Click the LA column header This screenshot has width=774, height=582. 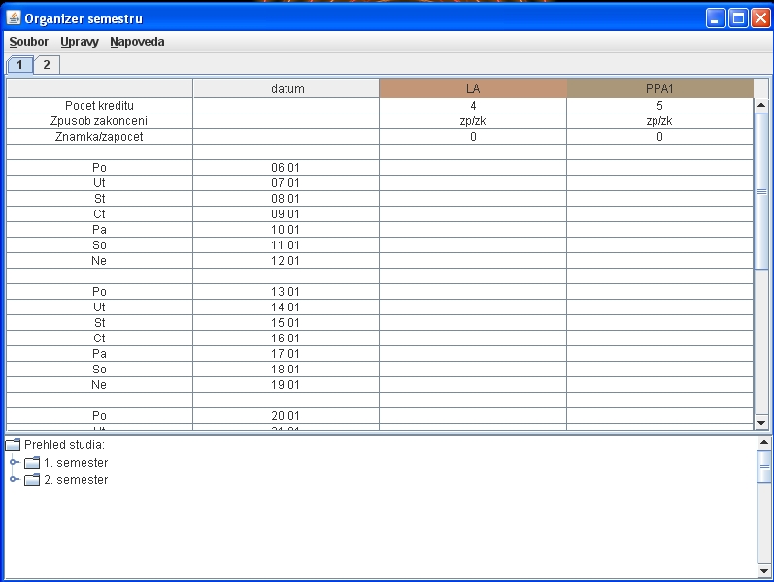(x=473, y=89)
